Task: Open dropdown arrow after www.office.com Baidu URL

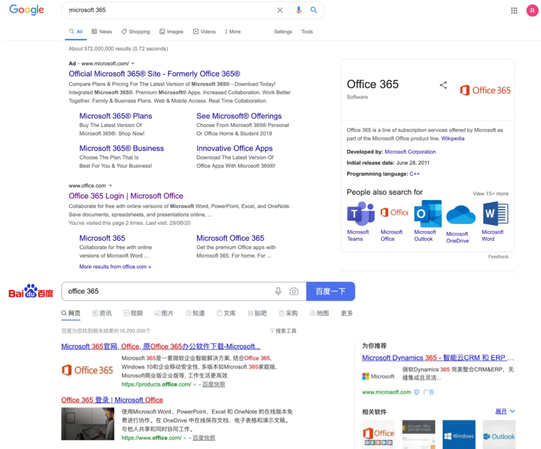Action: click(184, 438)
